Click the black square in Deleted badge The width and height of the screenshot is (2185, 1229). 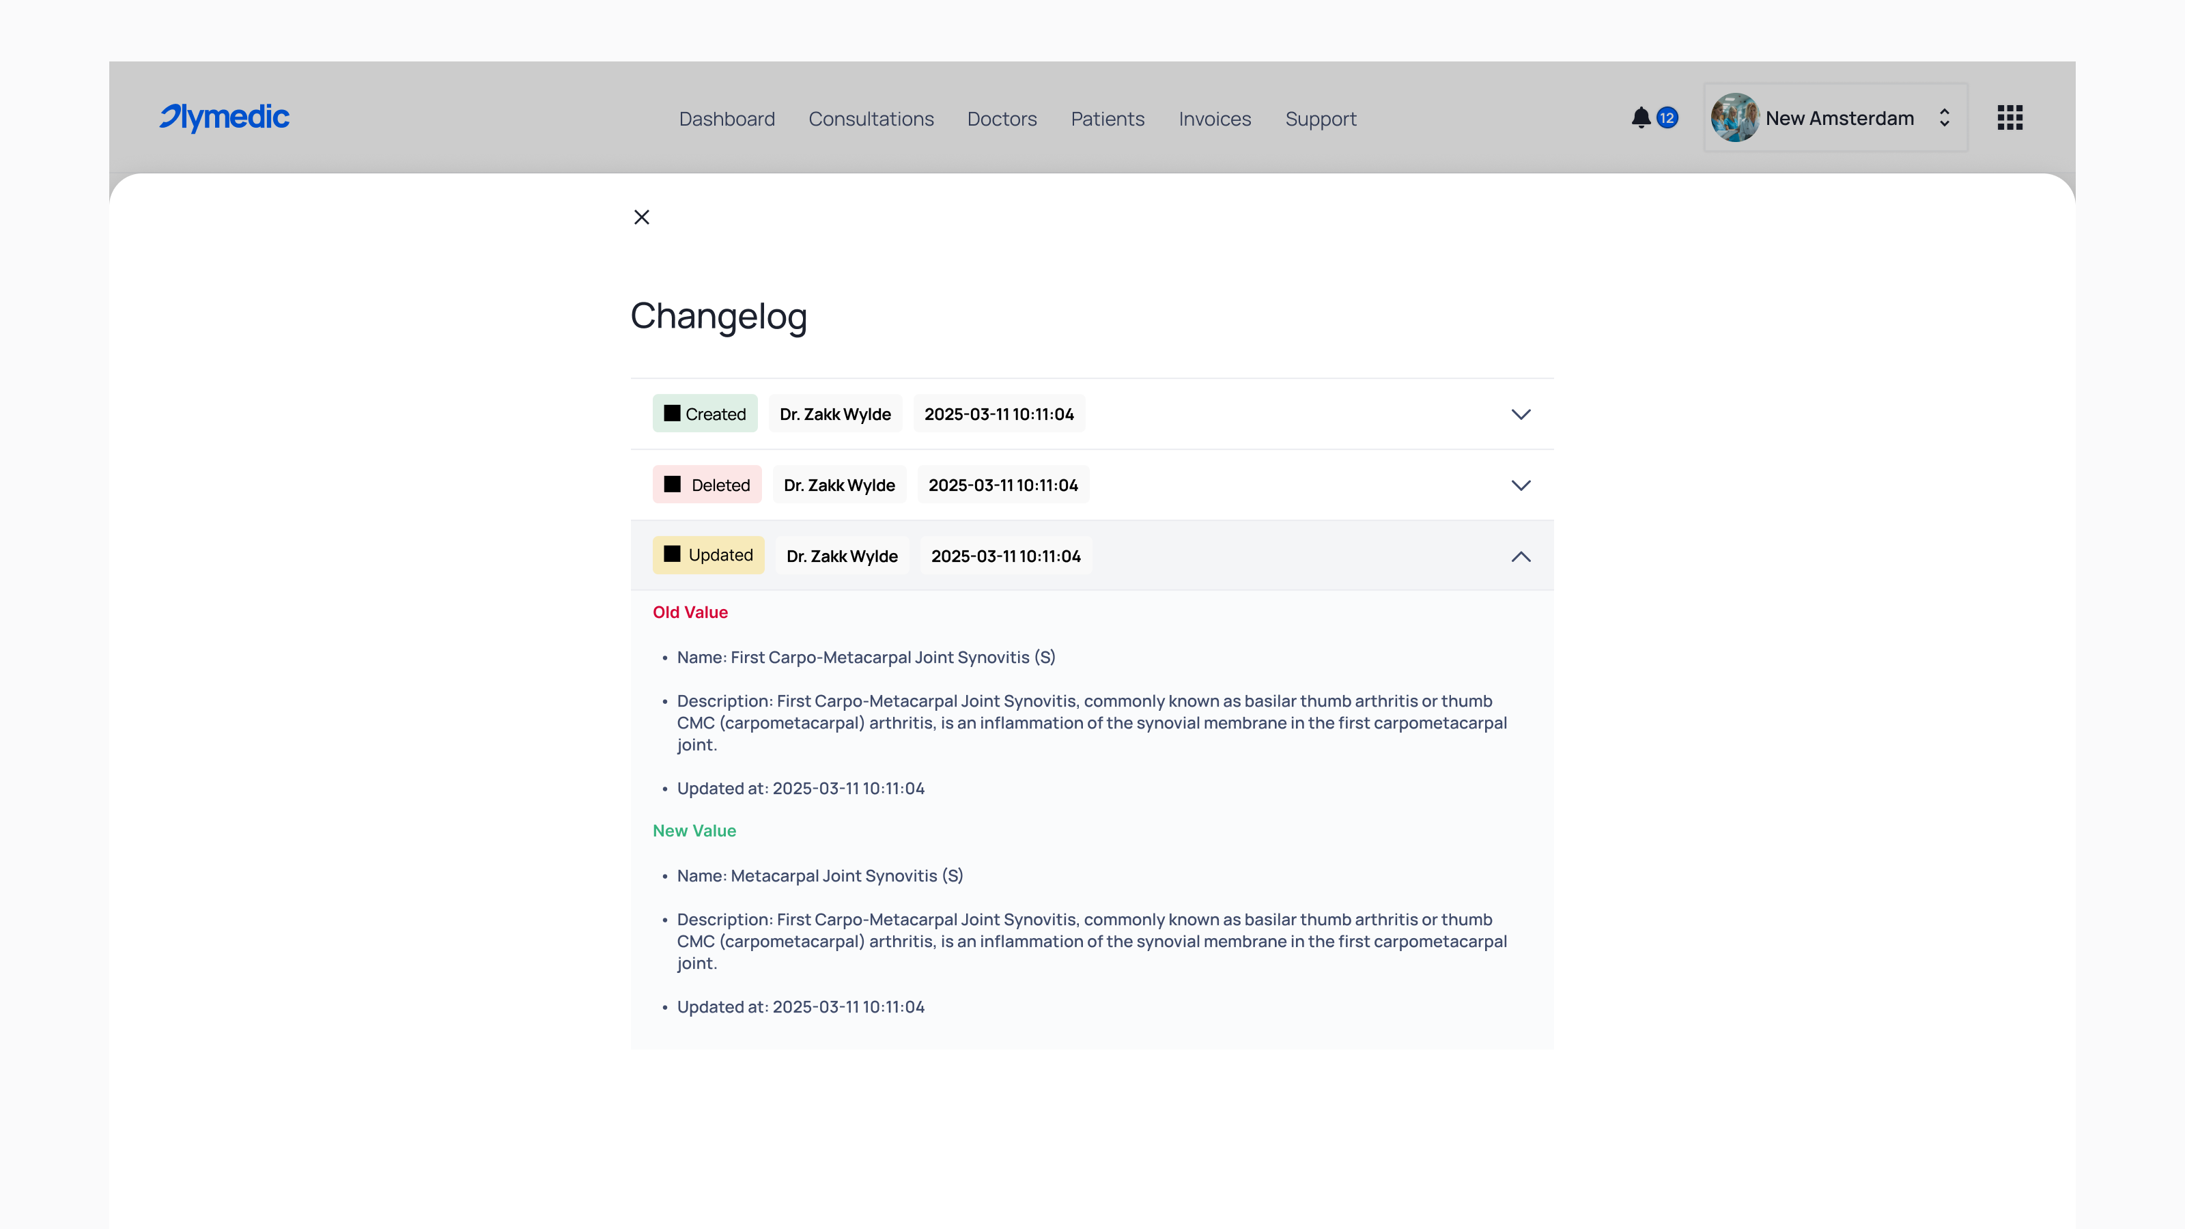pyautogui.click(x=672, y=484)
